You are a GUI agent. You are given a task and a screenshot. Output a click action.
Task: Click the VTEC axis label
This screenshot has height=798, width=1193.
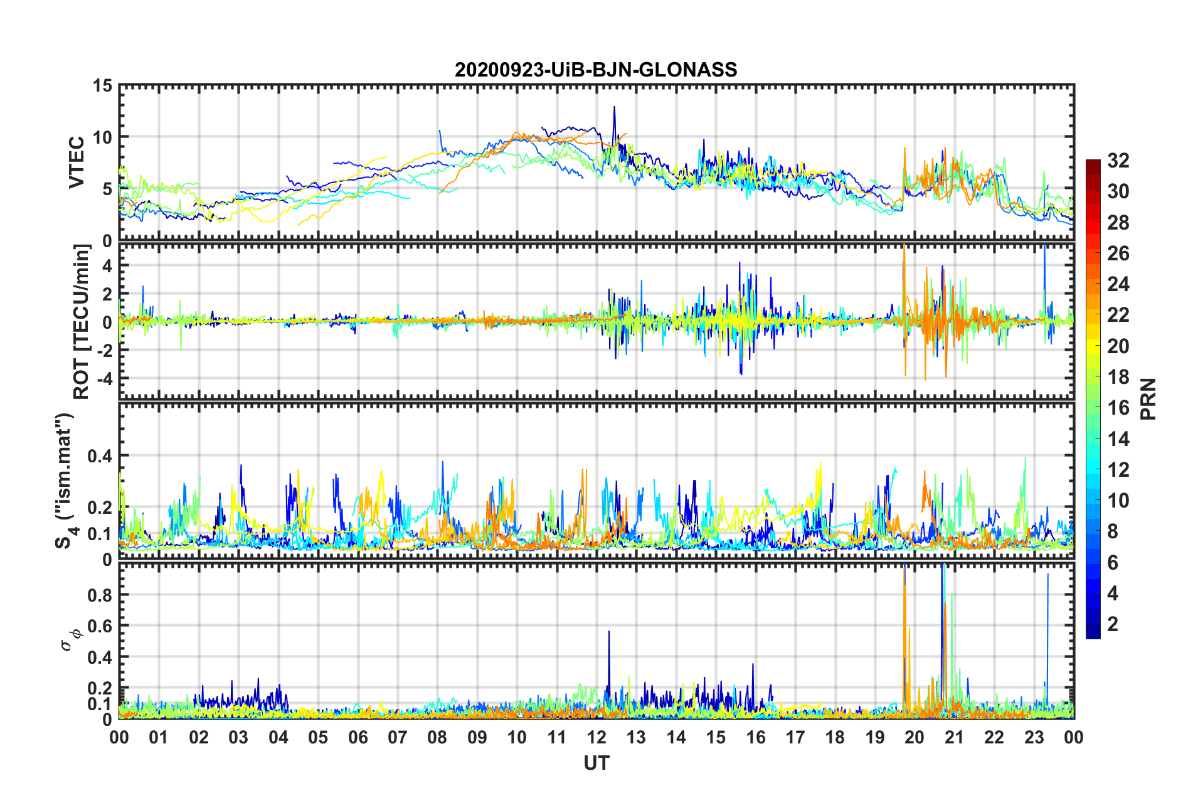[77, 162]
